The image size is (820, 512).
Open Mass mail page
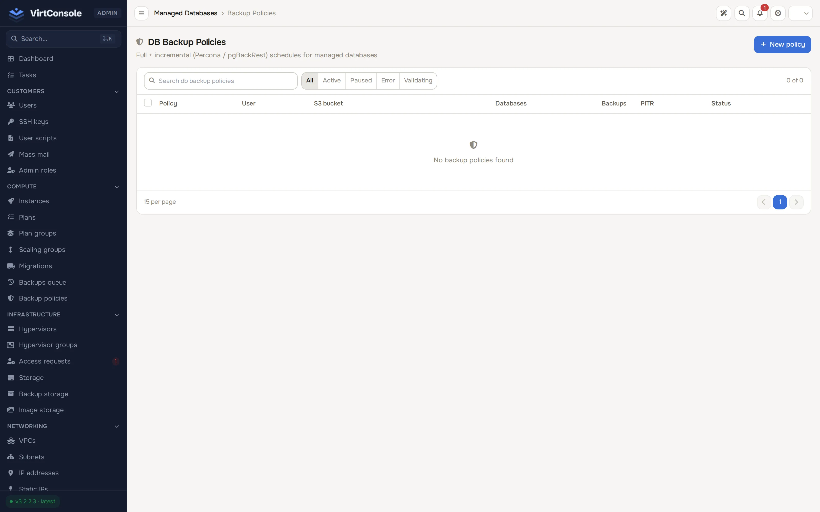(x=63, y=154)
